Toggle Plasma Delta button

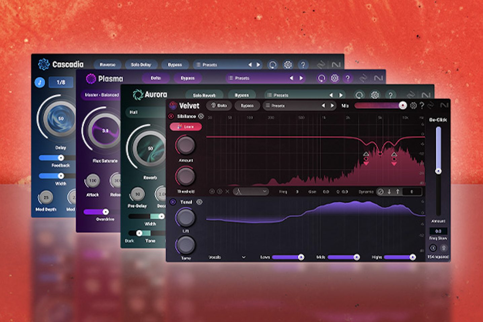pyautogui.click(x=156, y=78)
